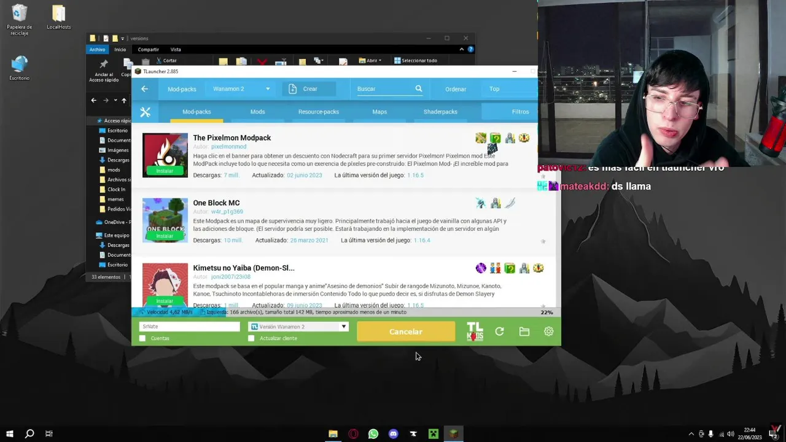This screenshot has width=786, height=442.
Task: Switch to the Mod-packs tab
Action: [x=196, y=112]
